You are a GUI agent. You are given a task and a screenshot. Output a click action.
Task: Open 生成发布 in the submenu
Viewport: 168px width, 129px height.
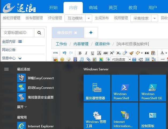click(102, 18)
